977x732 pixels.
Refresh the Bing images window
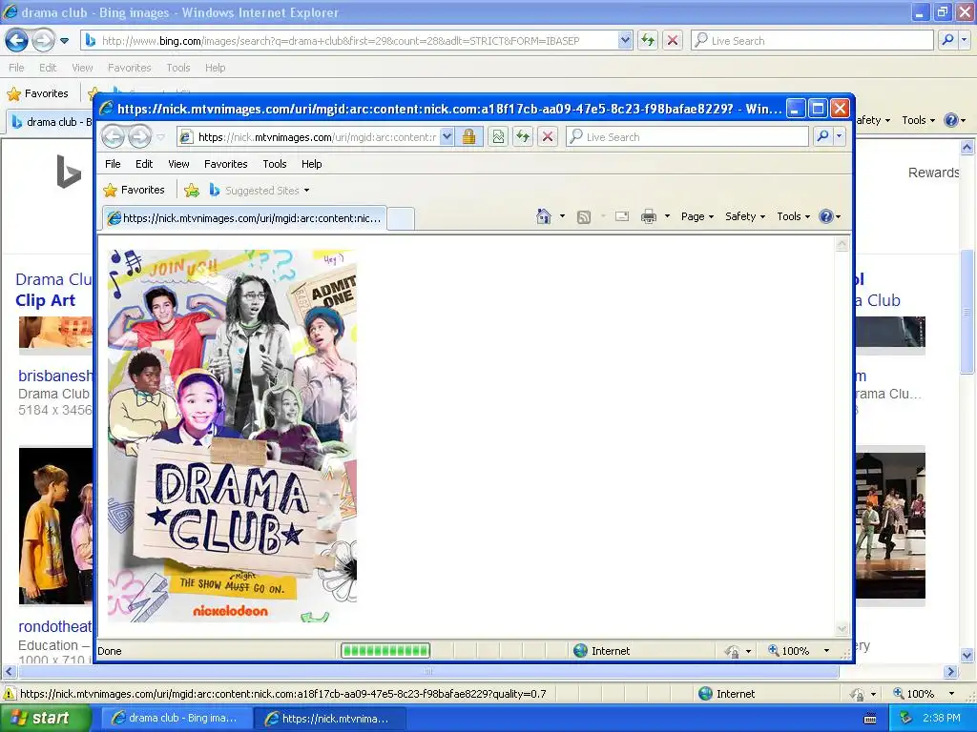point(648,40)
